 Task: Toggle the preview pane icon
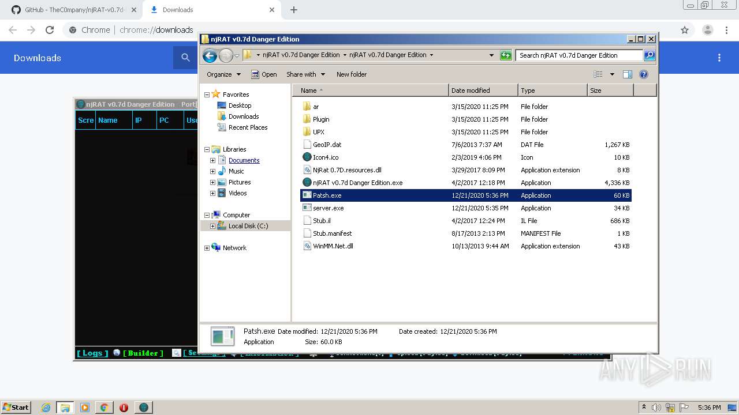[628, 74]
